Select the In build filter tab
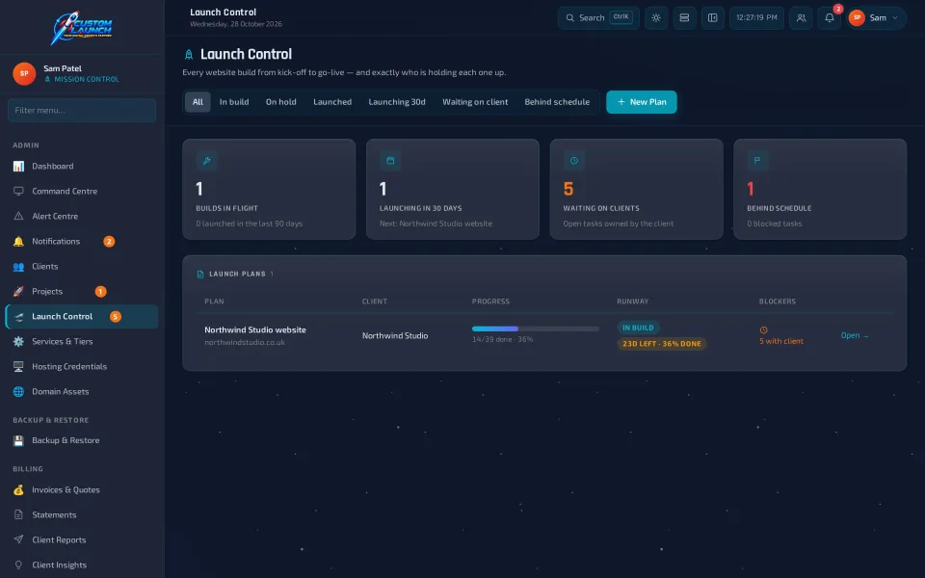 234,102
